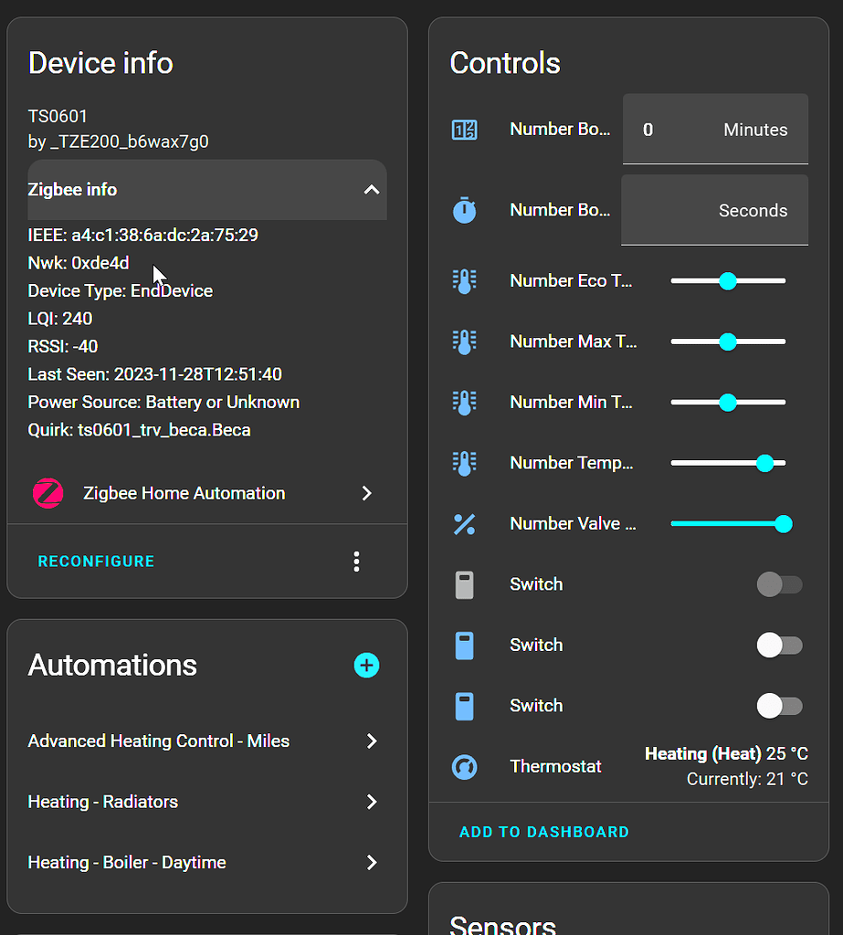This screenshot has width=843, height=935.
Task: Adjust the Number Max T... slider
Action: [x=728, y=341]
